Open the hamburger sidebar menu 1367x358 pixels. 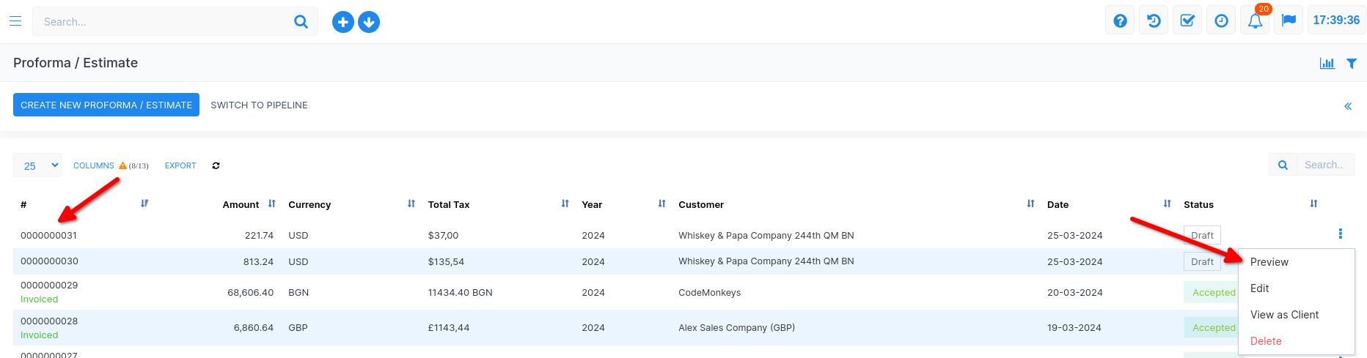click(15, 21)
